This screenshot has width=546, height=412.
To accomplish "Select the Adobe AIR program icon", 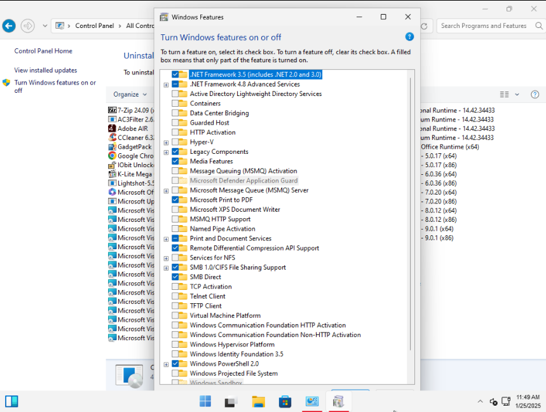I will coord(112,128).
